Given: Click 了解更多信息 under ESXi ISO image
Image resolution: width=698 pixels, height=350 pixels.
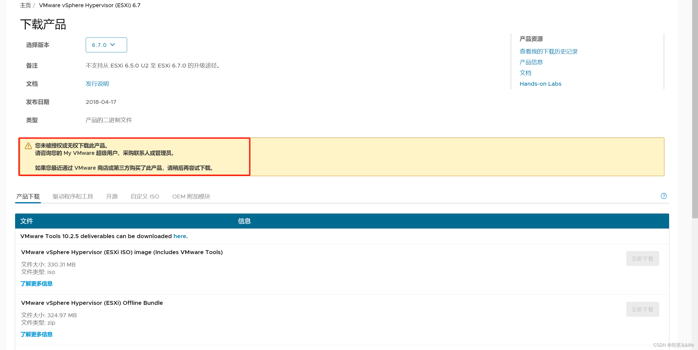Looking at the screenshot, I should coord(36,284).
